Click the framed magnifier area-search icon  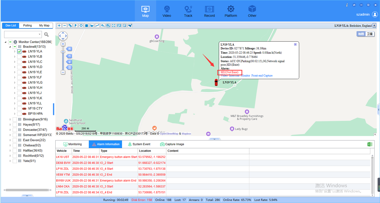[108, 26]
